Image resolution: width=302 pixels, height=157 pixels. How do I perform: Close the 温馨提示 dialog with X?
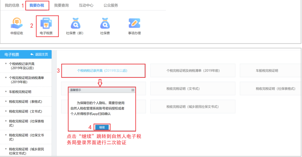[133, 90]
